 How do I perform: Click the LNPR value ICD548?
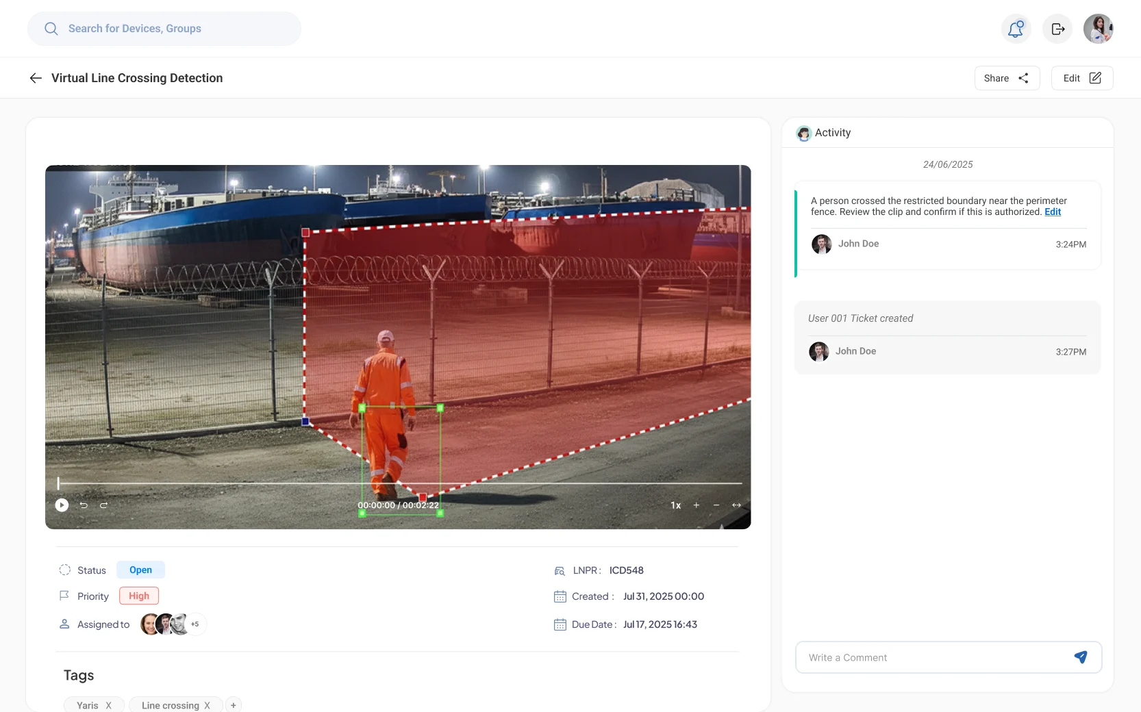627,570
